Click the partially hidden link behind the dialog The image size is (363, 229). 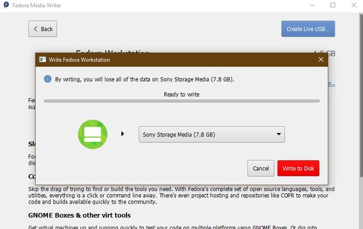(331, 84)
